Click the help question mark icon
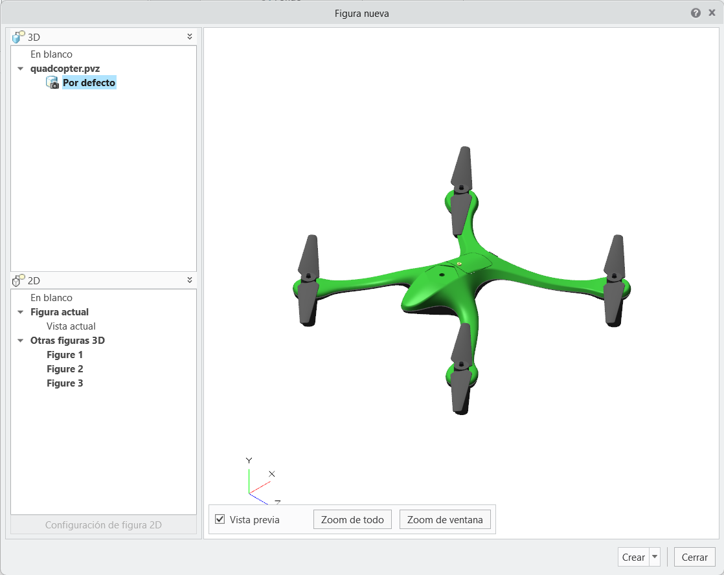This screenshot has height=575, width=724. pyautogui.click(x=696, y=14)
